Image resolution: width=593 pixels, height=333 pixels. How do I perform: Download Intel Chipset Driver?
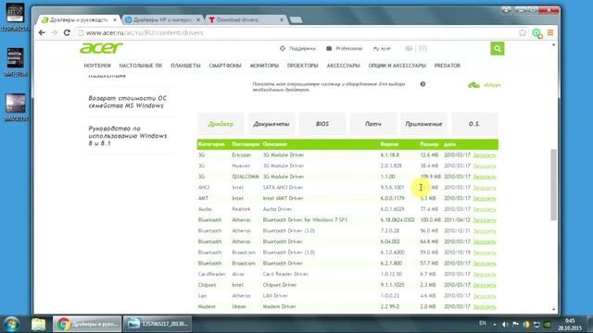tap(485, 285)
